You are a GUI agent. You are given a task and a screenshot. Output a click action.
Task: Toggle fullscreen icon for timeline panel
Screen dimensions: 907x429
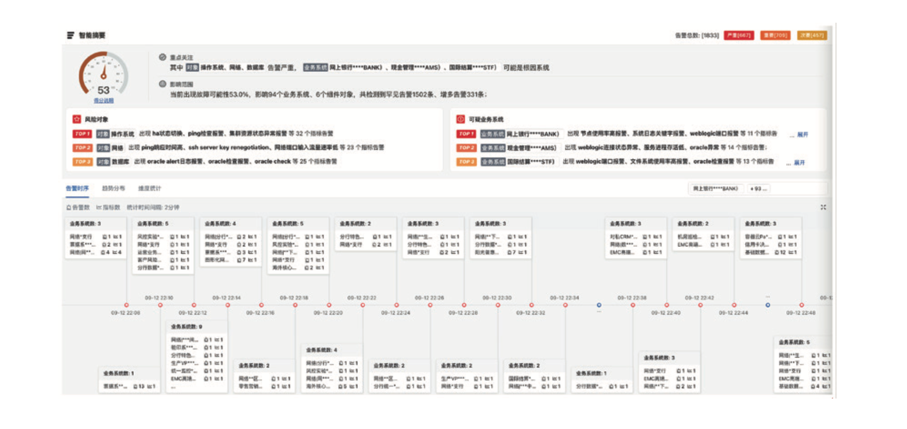coord(823,207)
